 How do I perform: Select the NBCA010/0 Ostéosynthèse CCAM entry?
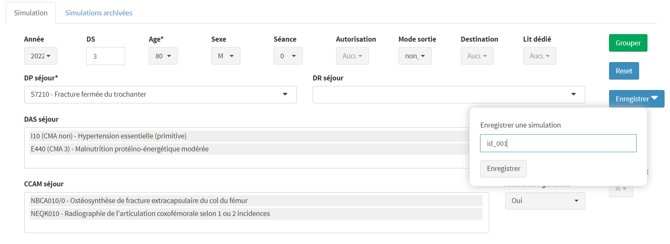coord(139,201)
